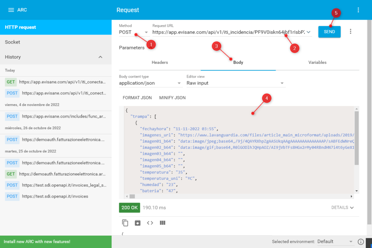Viewport: 372px width, 248px height.
Task: Open the Body content type dropdown
Action: (150, 83)
